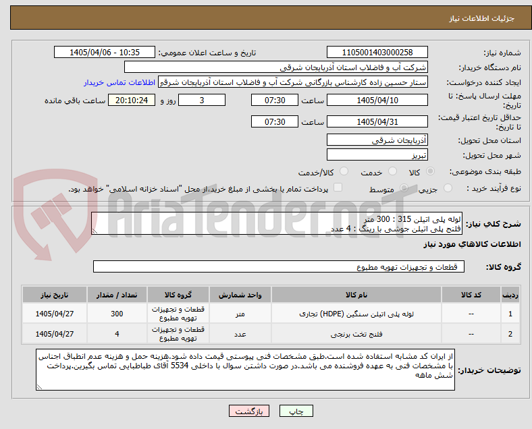The height and width of the screenshot is (429, 532).
Task: Select the جزیی purchase type radio
Action: [448, 188]
